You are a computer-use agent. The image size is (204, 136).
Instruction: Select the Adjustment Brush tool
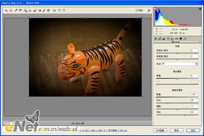(44, 10)
